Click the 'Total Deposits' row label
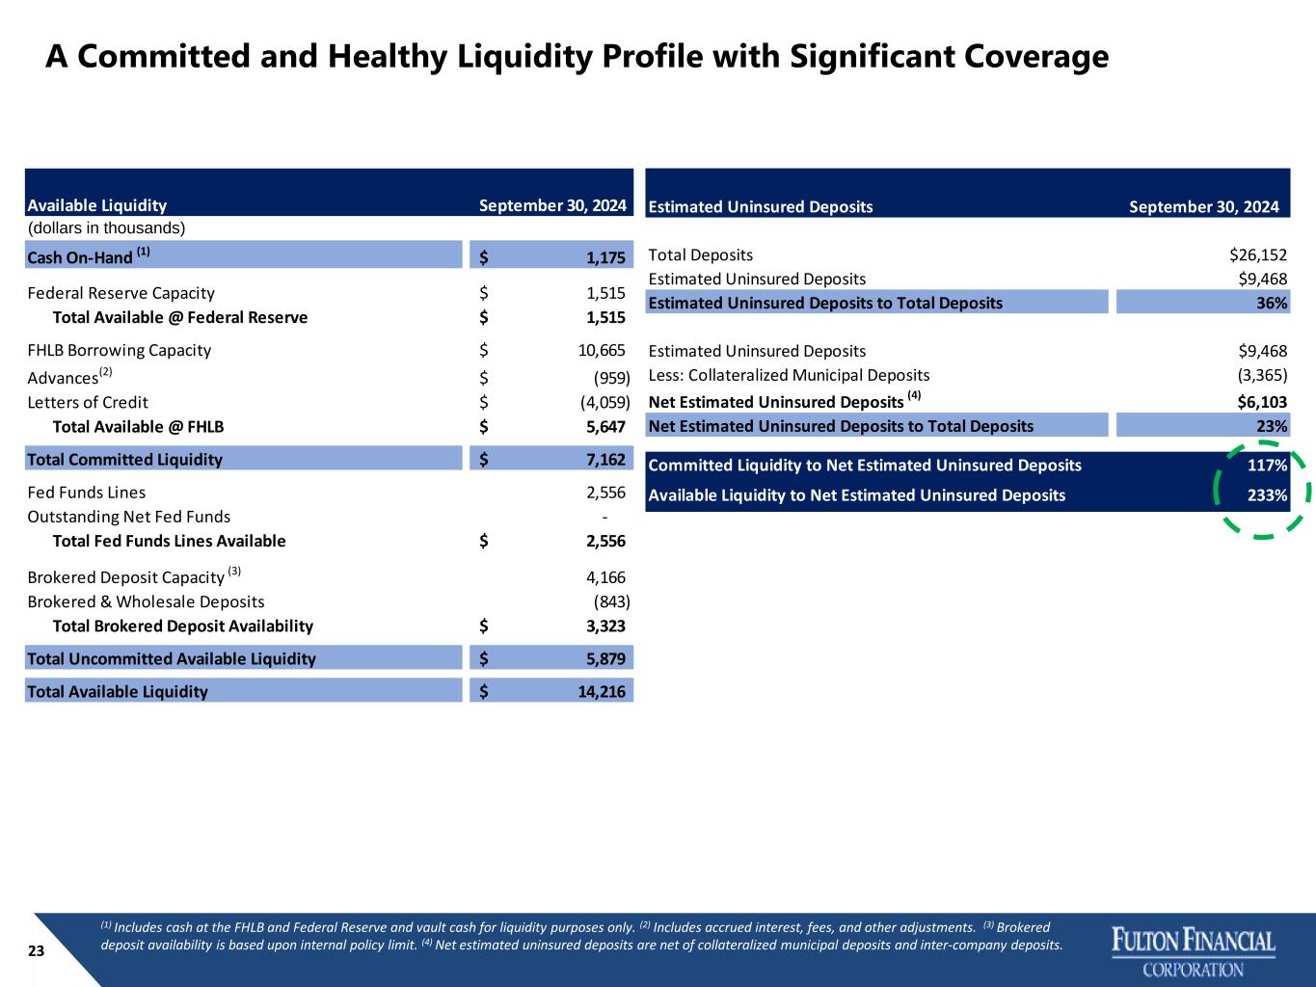 pos(701,255)
